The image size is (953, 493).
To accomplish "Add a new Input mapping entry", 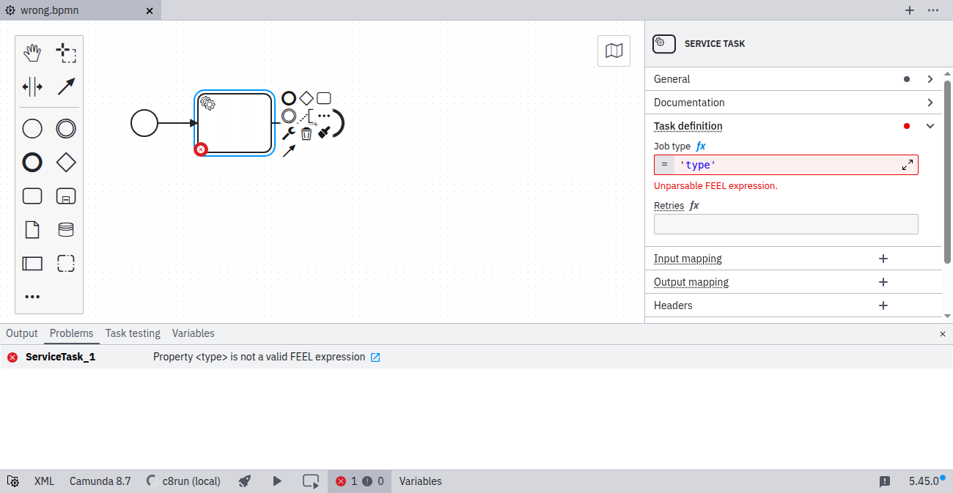I will [883, 259].
